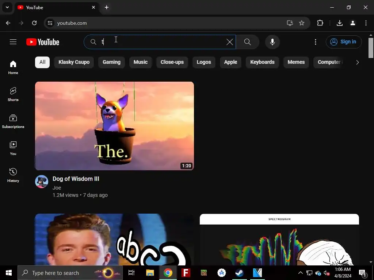Click the YouTube logo

[x=43, y=42]
